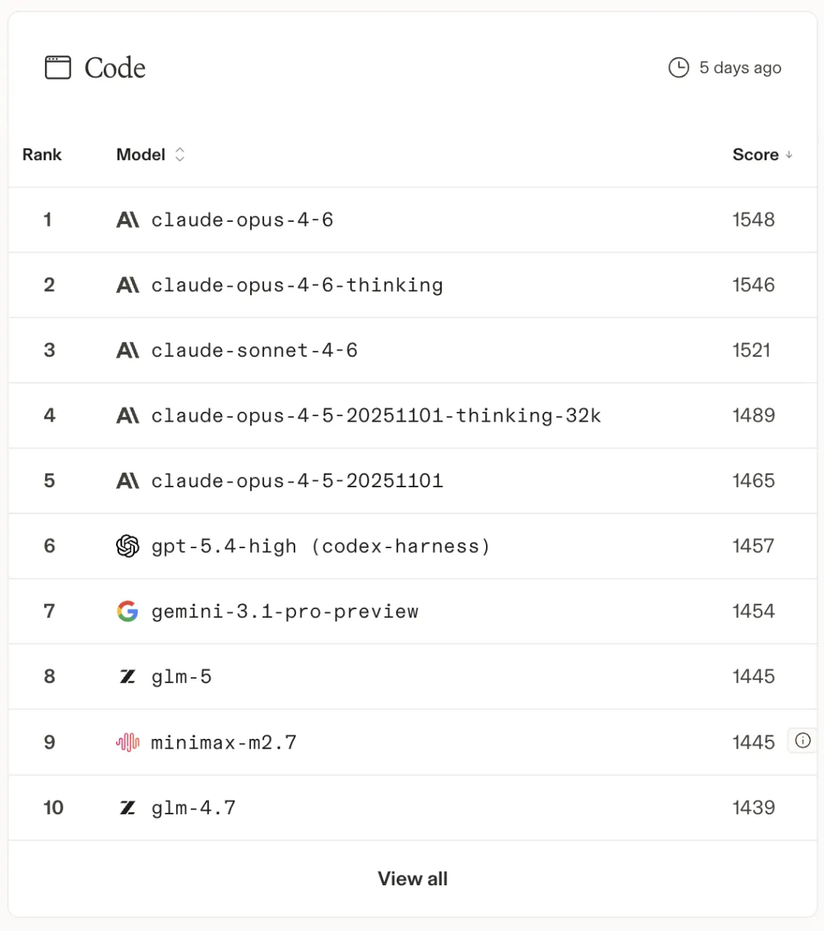Open claude-opus-4-6-thinking model entry

tap(297, 285)
